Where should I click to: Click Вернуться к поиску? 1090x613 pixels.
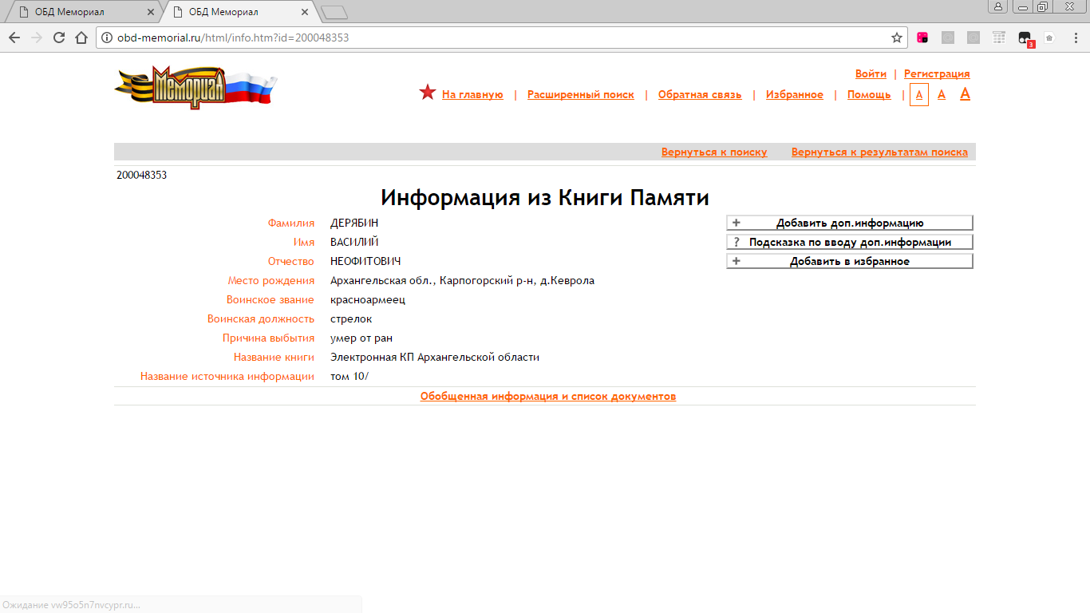(x=714, y=152)
